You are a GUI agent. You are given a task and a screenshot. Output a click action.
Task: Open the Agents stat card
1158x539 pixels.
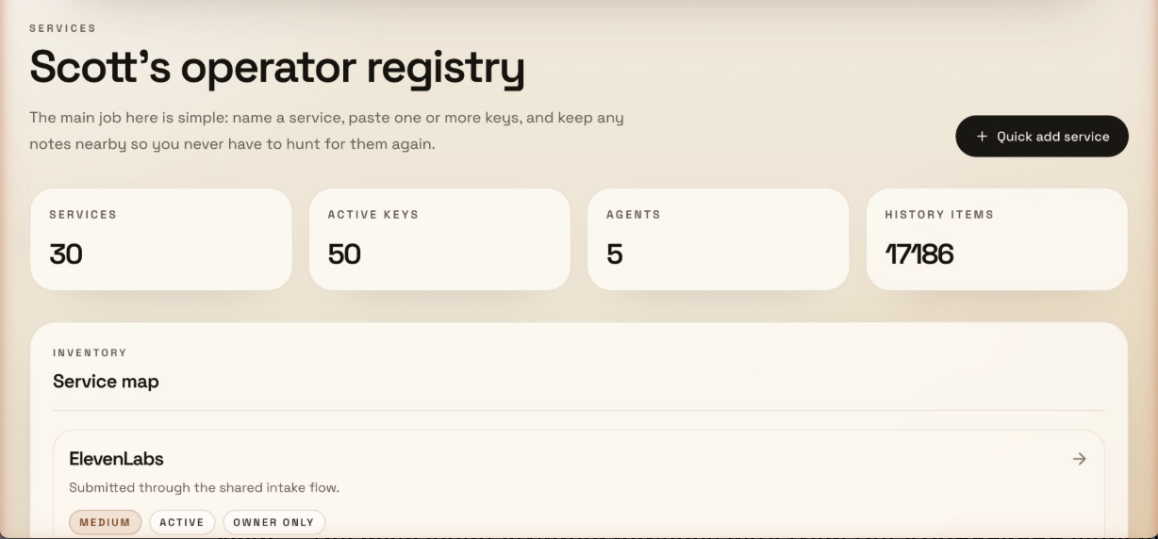pos(718,238)
